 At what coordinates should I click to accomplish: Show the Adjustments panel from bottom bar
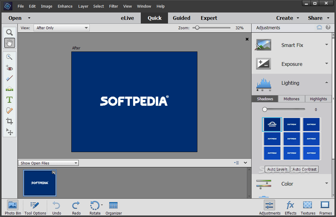click(x=270, y=208)
